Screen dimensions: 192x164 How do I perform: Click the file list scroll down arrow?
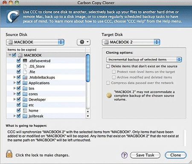[x=88, y=116]
